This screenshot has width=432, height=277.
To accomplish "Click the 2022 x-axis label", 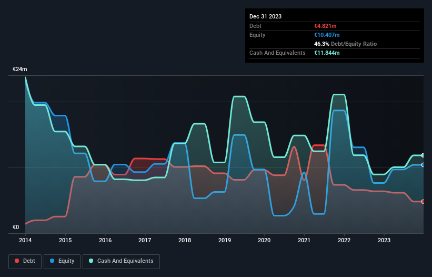I will pos(344,240).
